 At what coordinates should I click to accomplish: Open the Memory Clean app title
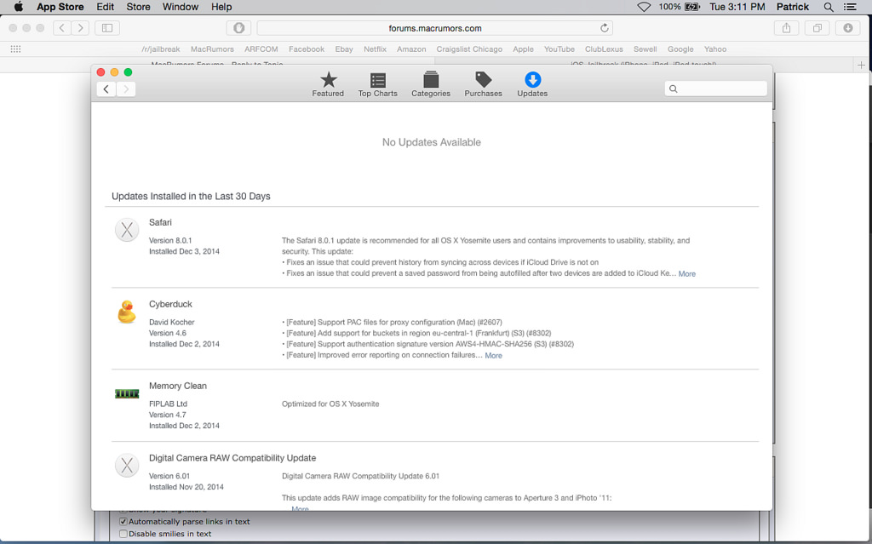tap(177, 386)
